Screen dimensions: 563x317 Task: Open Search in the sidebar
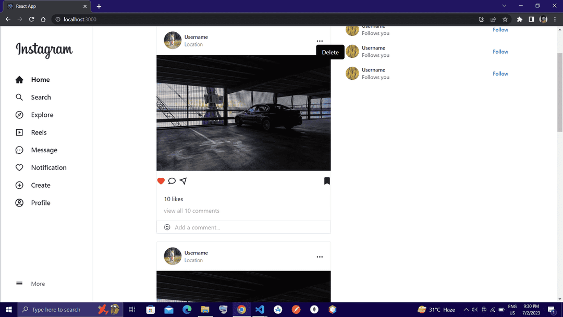tap(33, 97)
